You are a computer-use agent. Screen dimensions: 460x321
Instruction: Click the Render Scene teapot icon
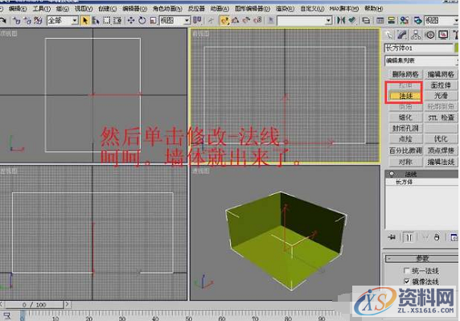[x=417, y=20]
